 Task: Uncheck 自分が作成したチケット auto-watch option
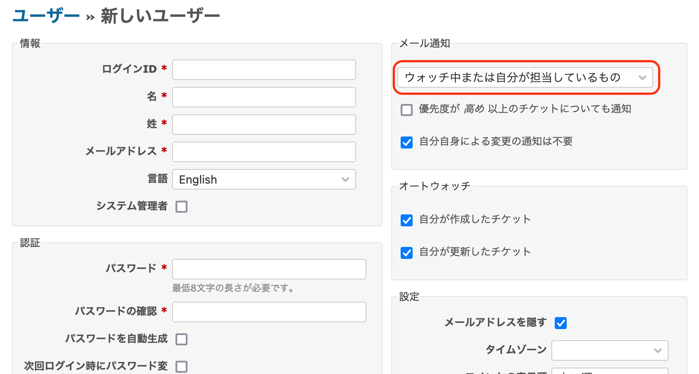[x=407, y=220]
